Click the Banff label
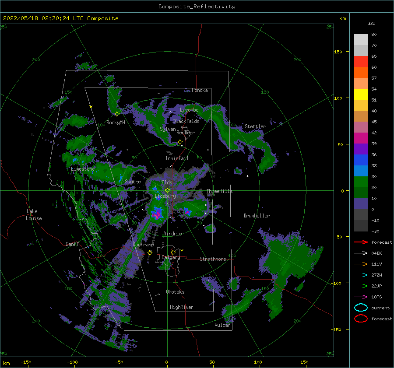The width and height of the screenshot is (394, 368). pos(72,244)
